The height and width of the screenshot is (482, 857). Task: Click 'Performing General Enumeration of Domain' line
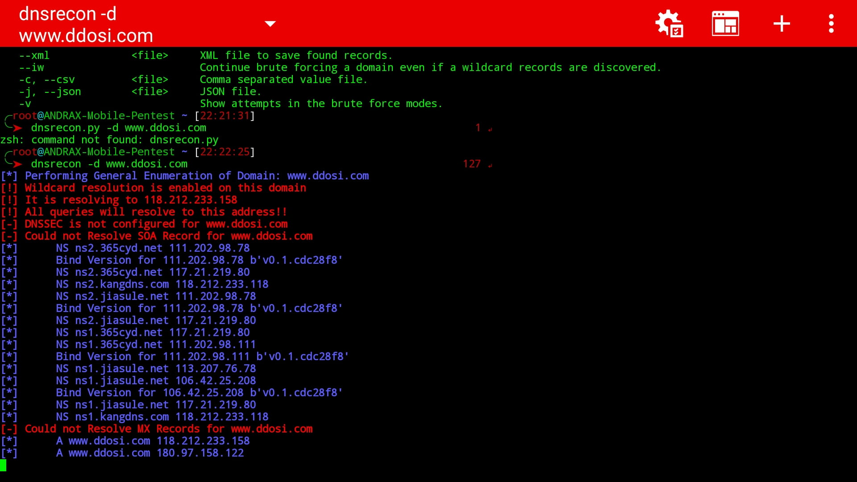click(185, 176)
